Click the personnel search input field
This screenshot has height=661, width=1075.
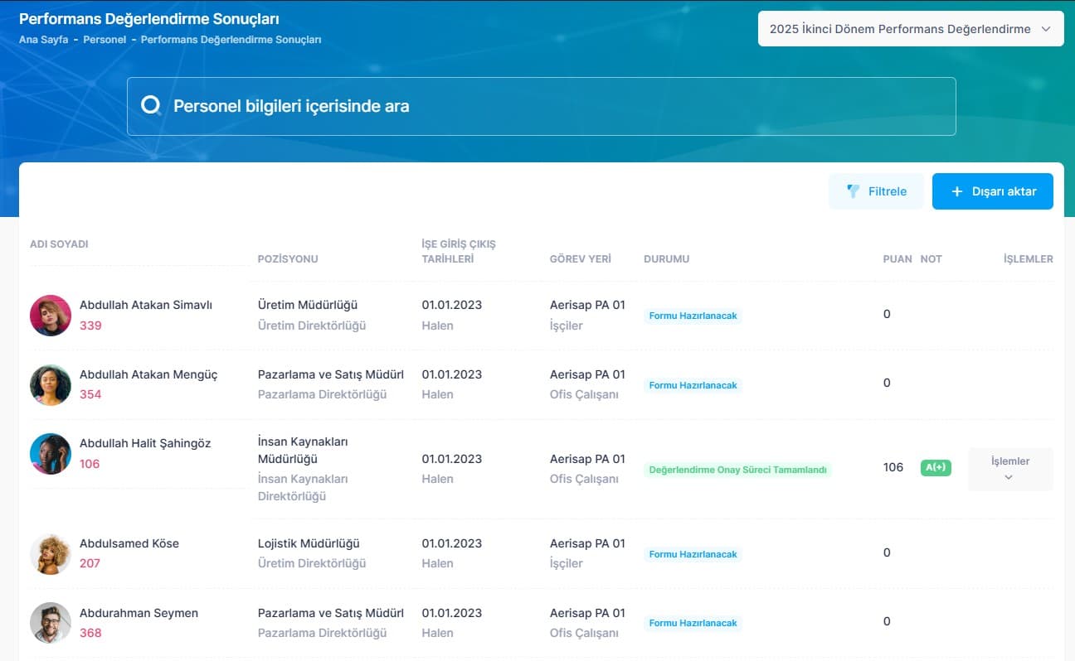tap(541, 105)
